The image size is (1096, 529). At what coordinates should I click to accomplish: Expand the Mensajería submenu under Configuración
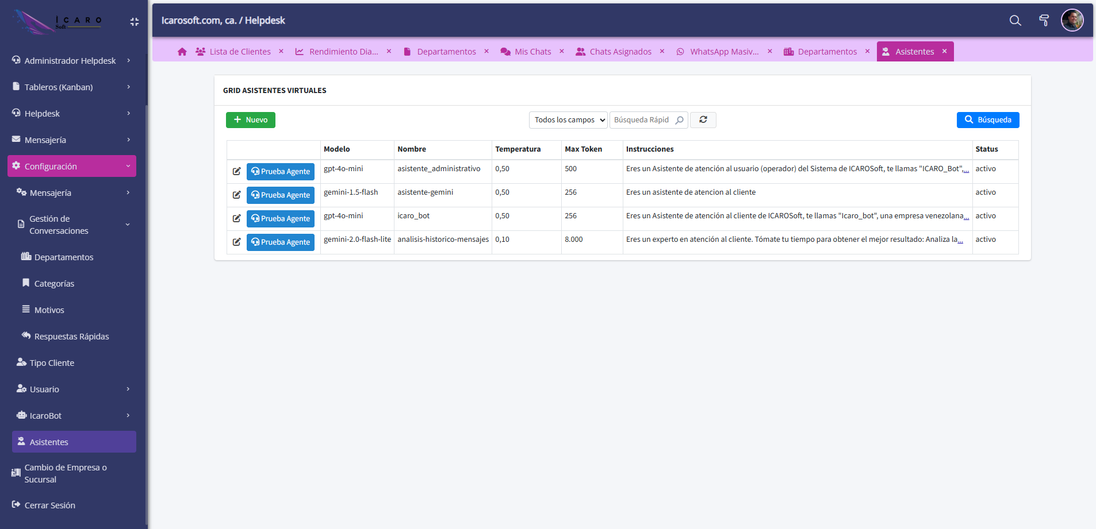point(74,192)
